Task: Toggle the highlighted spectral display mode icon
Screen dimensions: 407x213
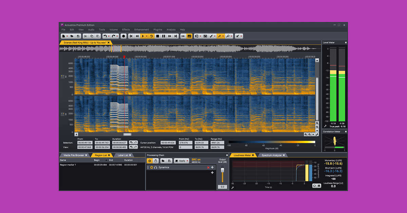Action: point(189,36)
